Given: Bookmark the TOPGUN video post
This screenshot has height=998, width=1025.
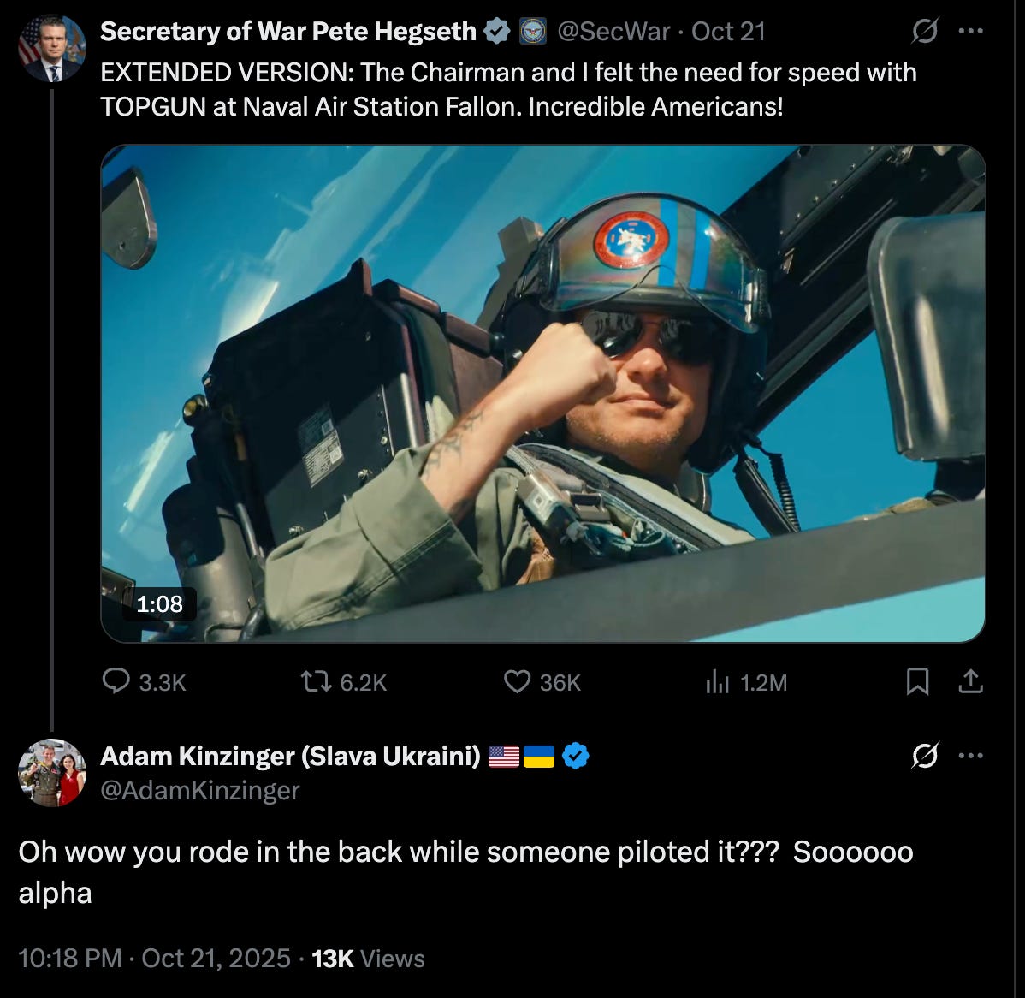Looking at the screenshot, I should point(917,682).
